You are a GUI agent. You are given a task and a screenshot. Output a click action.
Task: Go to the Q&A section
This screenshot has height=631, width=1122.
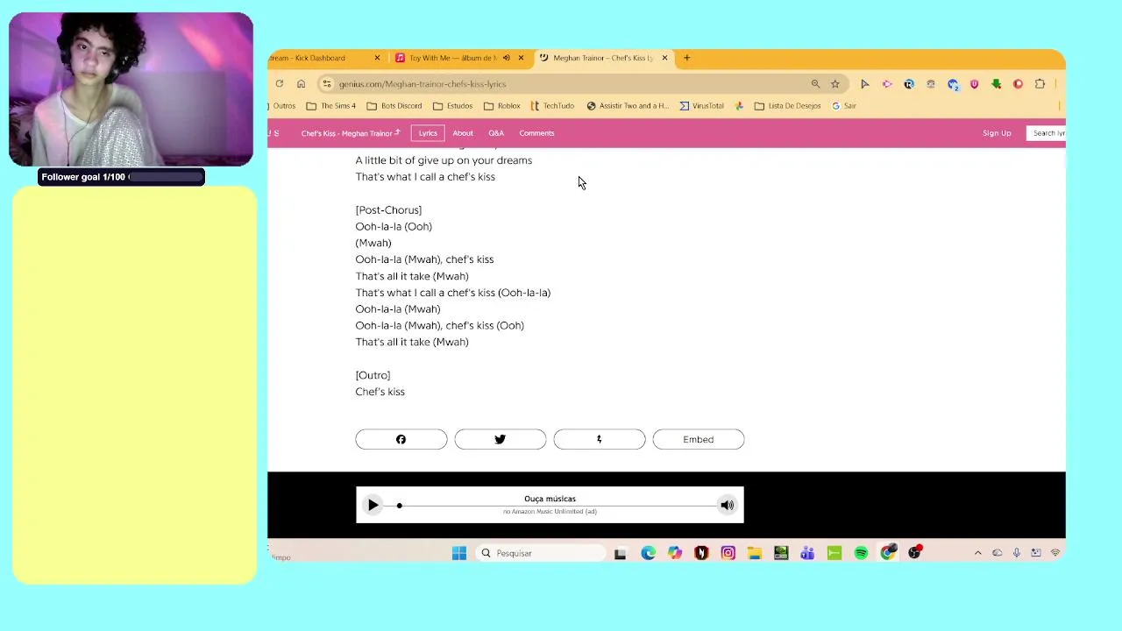pyautogui.click(x=496, y=133)
